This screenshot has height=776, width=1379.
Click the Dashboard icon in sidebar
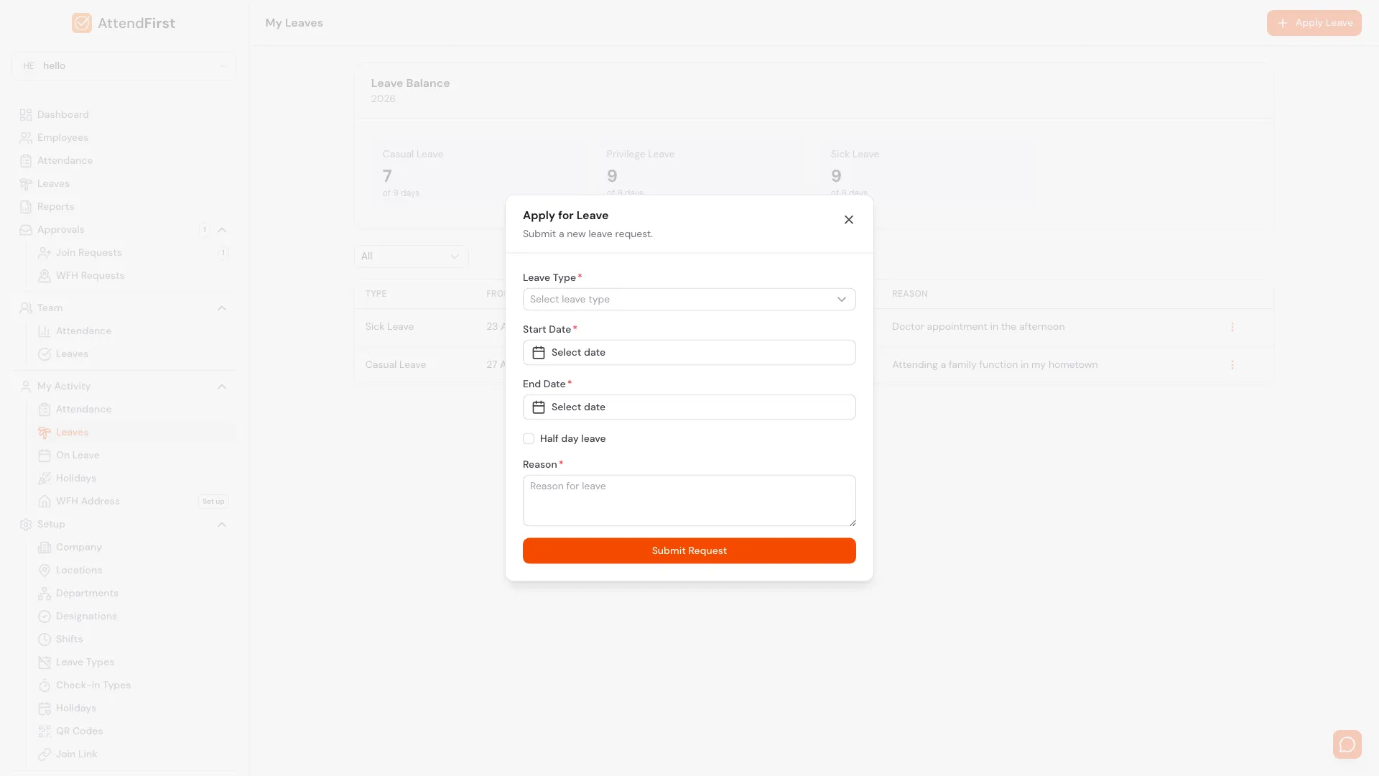[26, 115]
